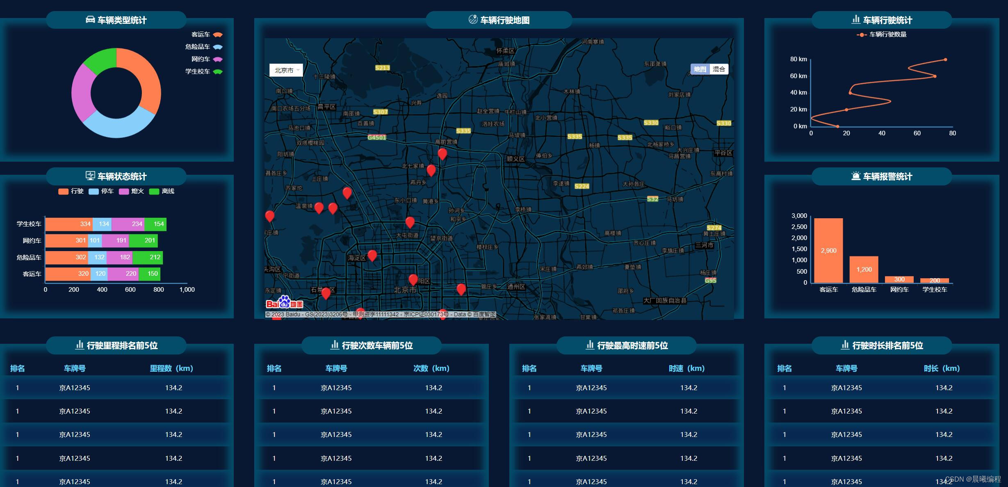Switch map to 混合 view
The width and height of the screenshot is (1008, 487).
coord(718,69)
